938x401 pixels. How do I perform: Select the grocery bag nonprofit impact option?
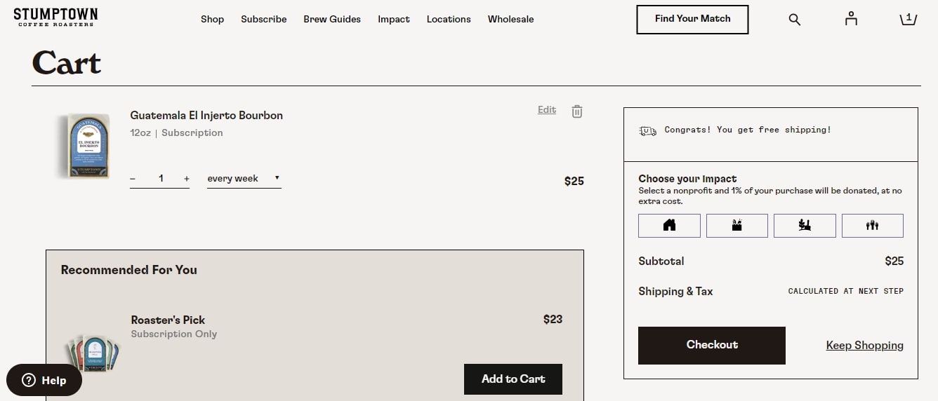[737, 226]
